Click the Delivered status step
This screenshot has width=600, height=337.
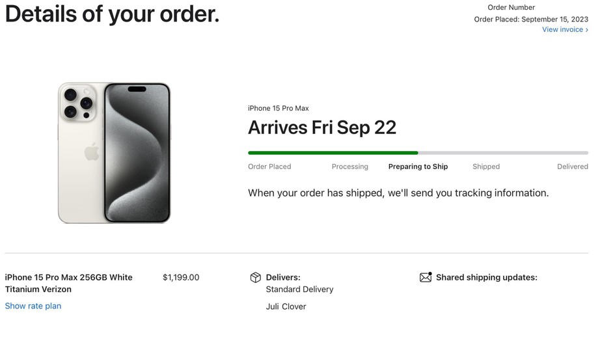(572, 167)
